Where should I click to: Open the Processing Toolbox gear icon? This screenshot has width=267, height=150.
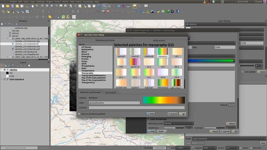118,6
